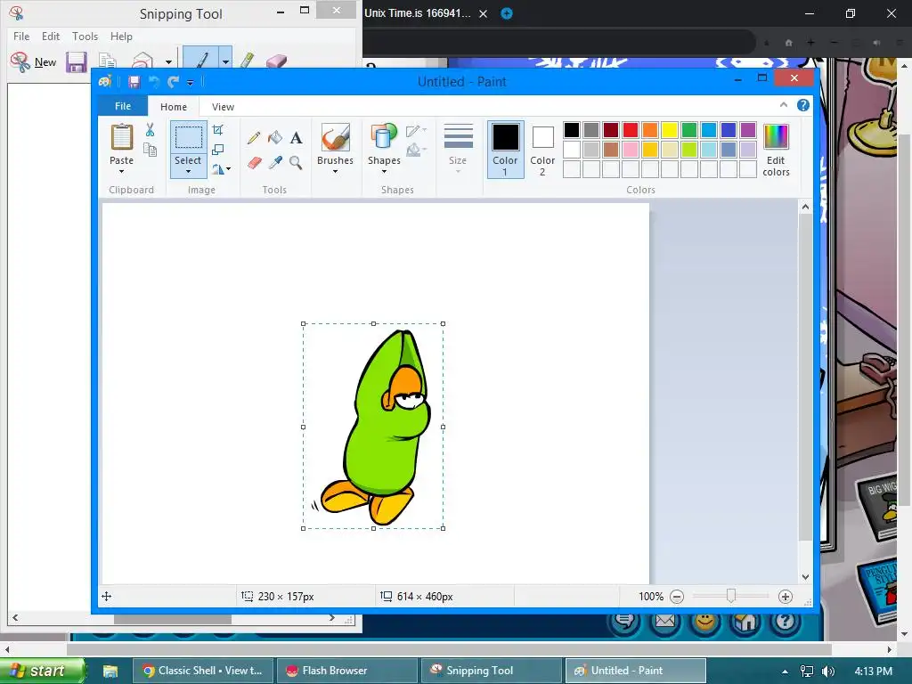This screenshot has height=684, width=912.
Task: Pick the purple color swatch
Action: 748,130
